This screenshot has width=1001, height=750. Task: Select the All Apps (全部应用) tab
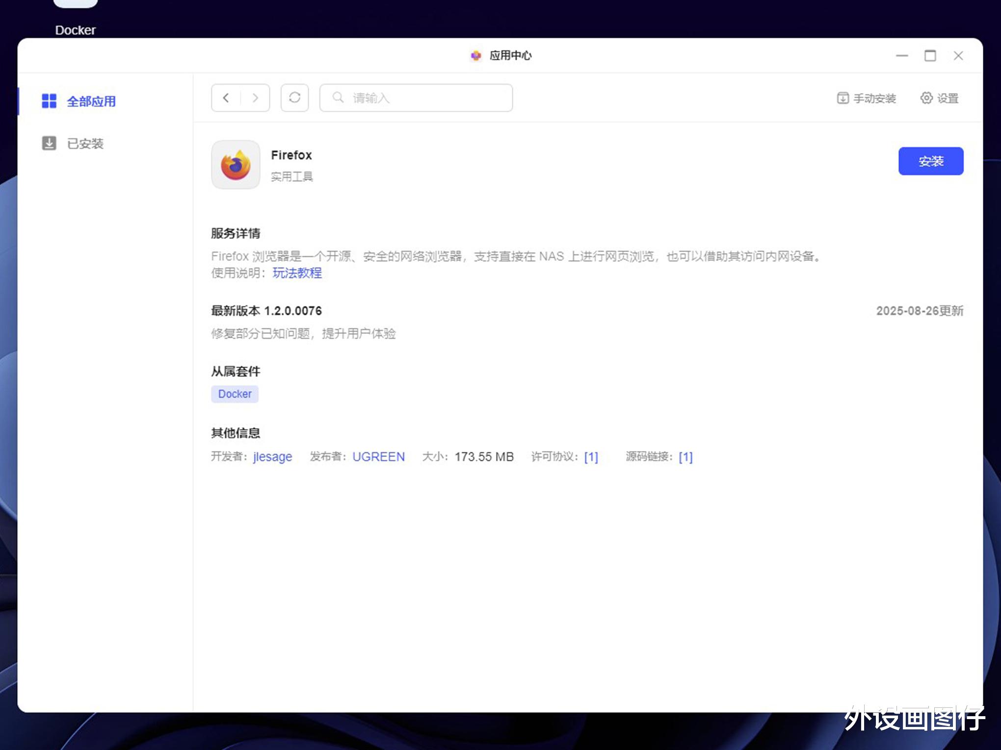(79, 101)
